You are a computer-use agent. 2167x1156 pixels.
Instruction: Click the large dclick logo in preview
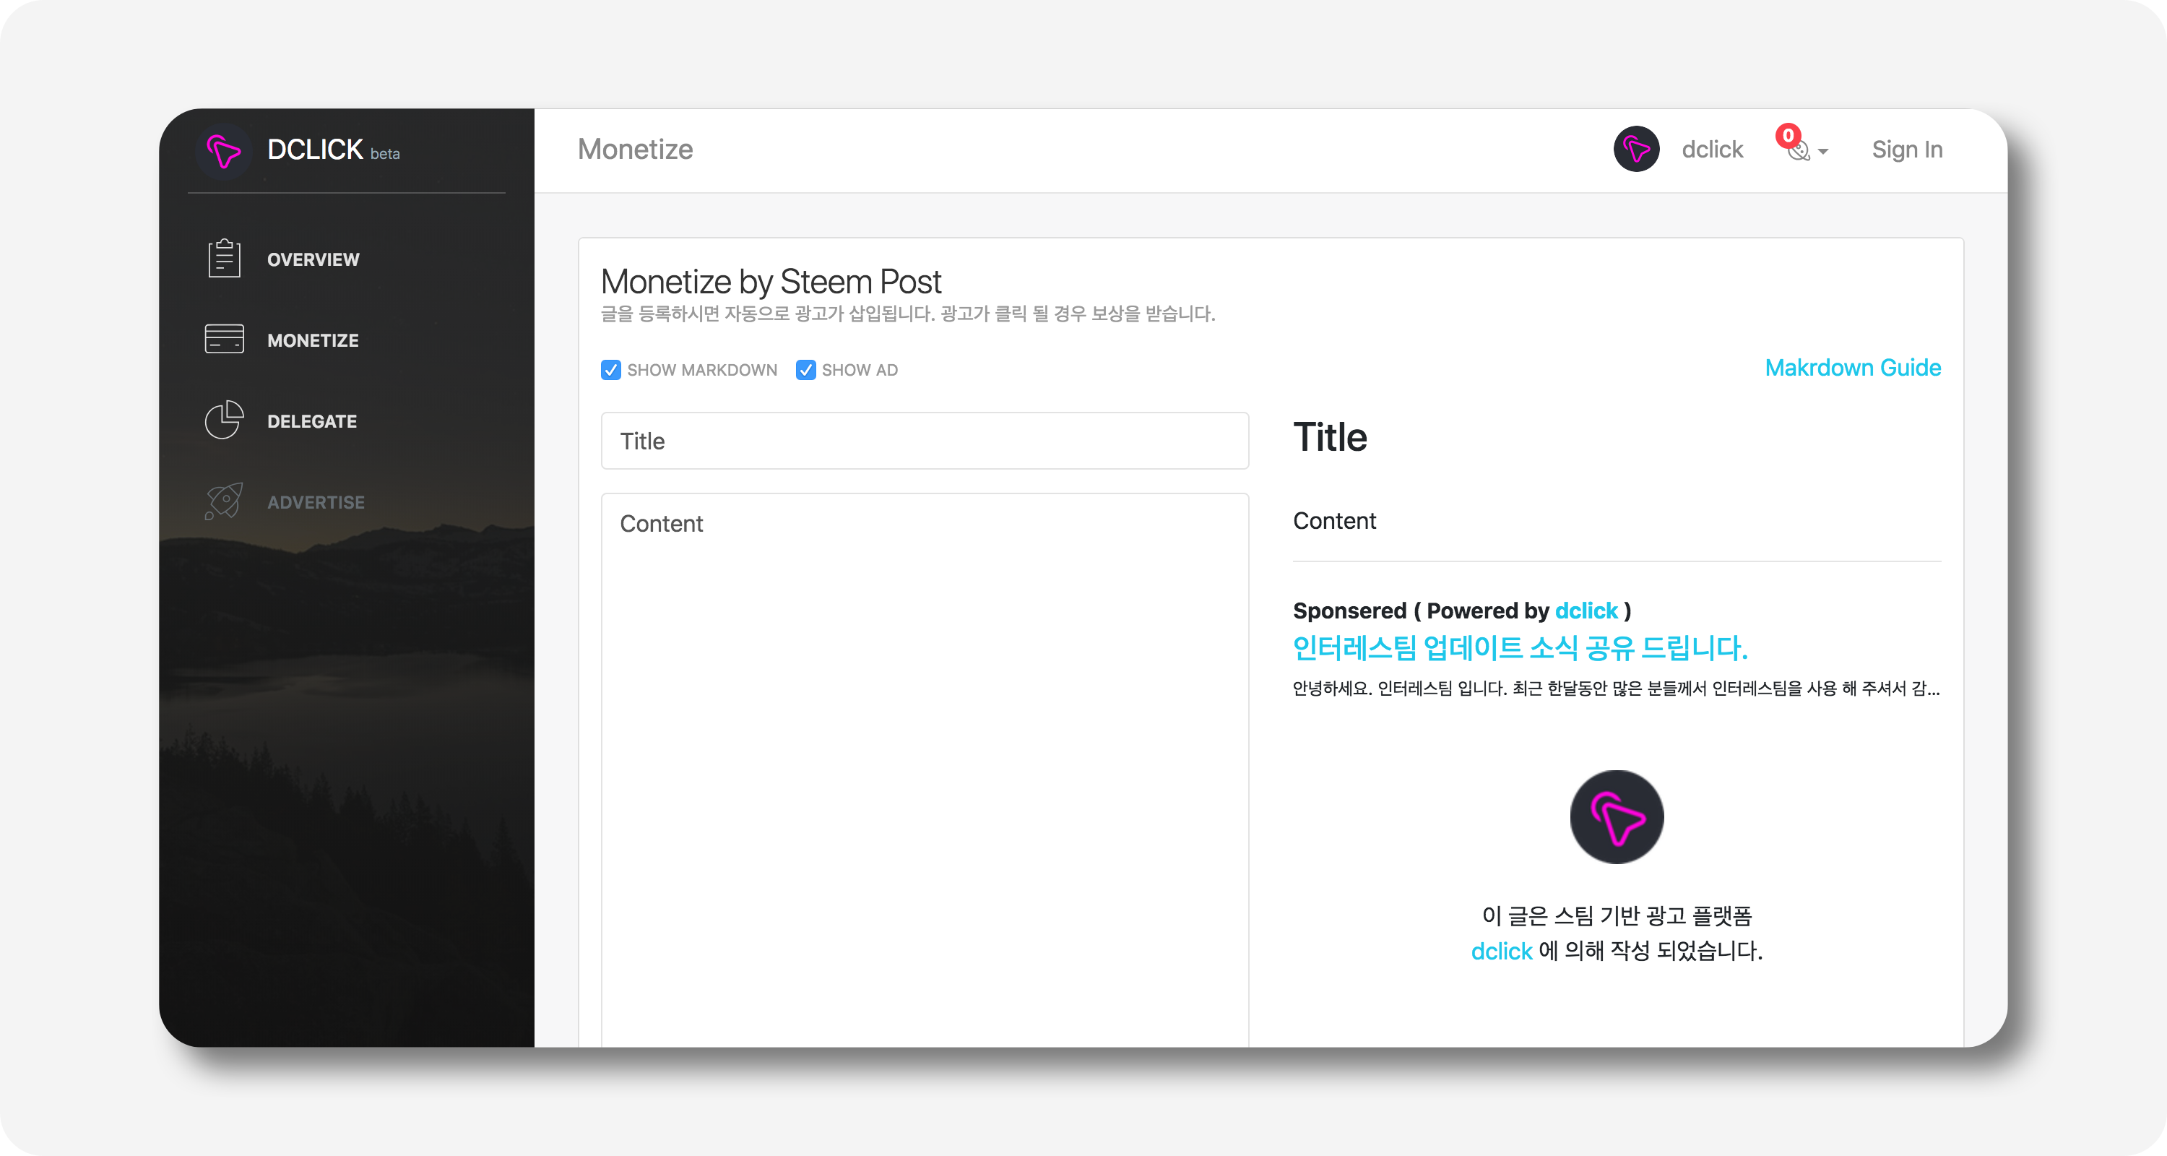point(1616,817)
